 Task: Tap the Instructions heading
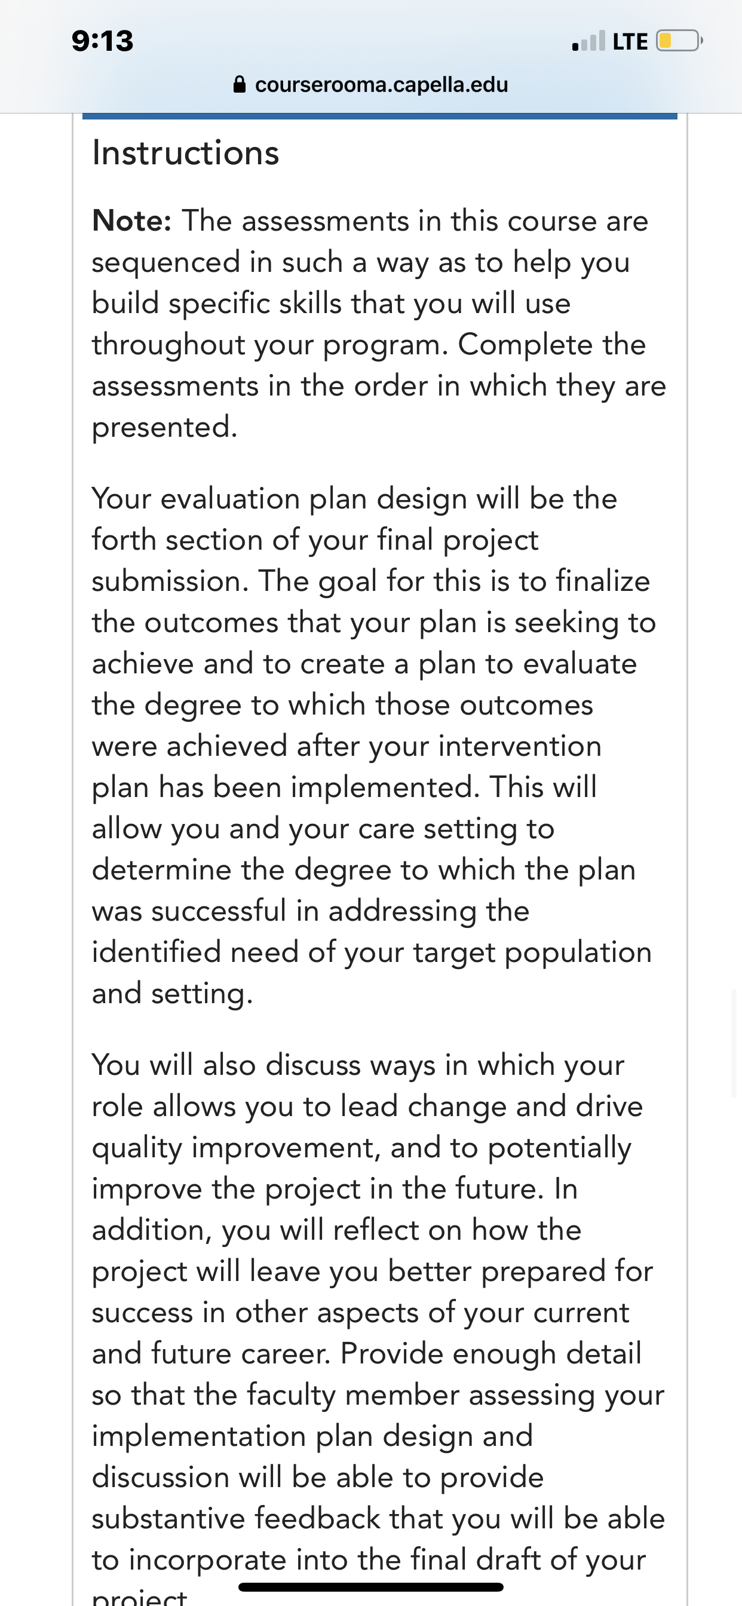(x=186, y=153)
